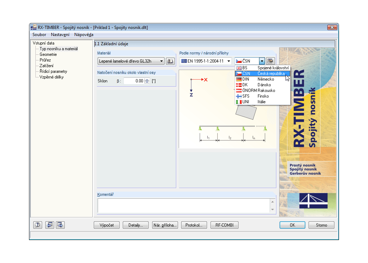Viewport: 368px width, 263px height.
Task: Choose DK Dánsko national annex
Action: (x=263, y=84)
